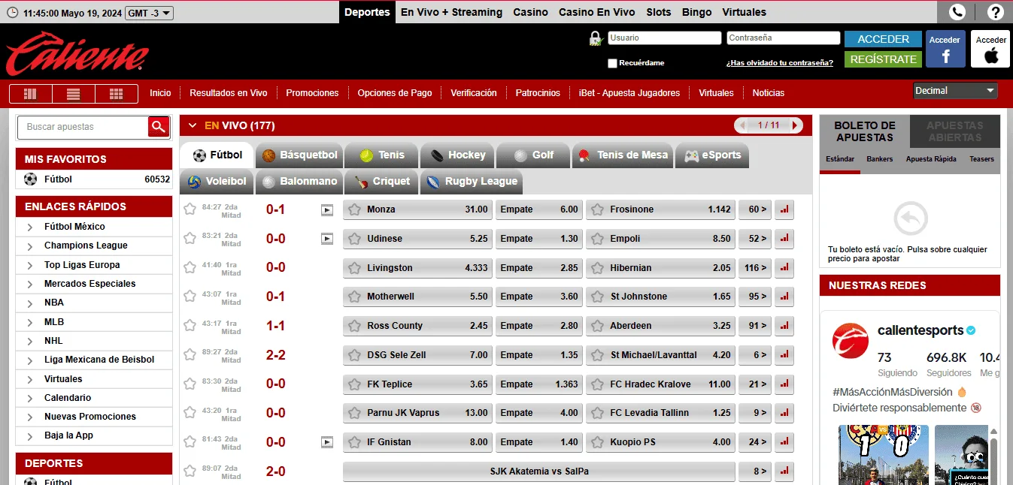Favorite the DSG Sele Zell match star
The height and width of the screenshot is (485, 1013).
coord(190,354)
